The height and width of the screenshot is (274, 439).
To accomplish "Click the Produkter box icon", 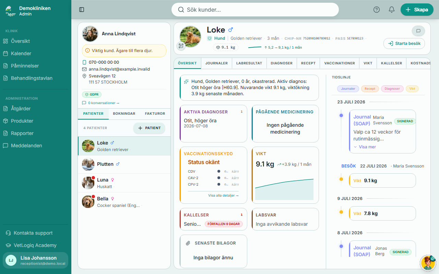I will coord(5,121).
